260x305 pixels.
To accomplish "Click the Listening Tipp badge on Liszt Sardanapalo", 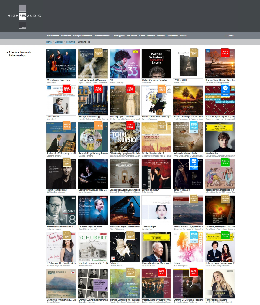I will pyautogui.click(x=98, y=53).
